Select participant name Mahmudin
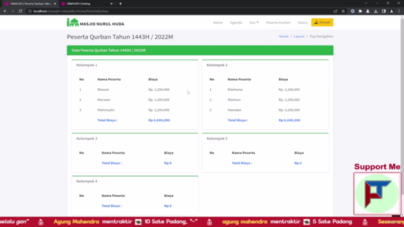The image size is (404, 227). point(106,110)
